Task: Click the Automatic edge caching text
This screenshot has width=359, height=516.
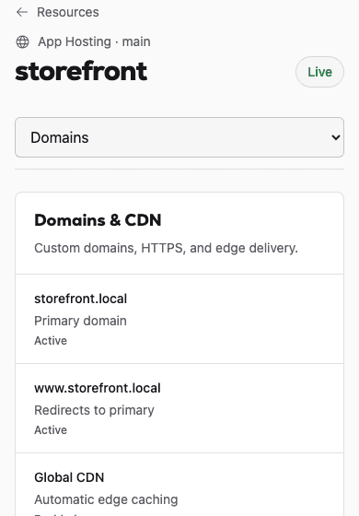Action: click(x=106, y=499)
